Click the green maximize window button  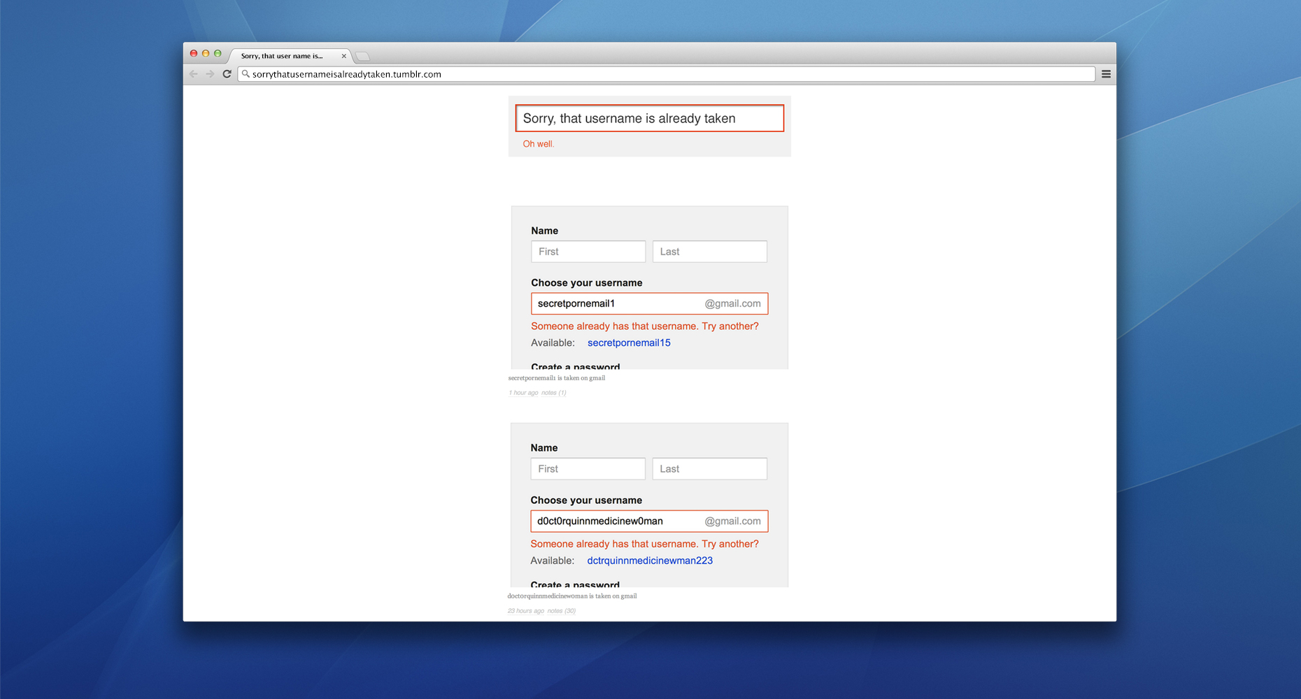pos(218,53)
